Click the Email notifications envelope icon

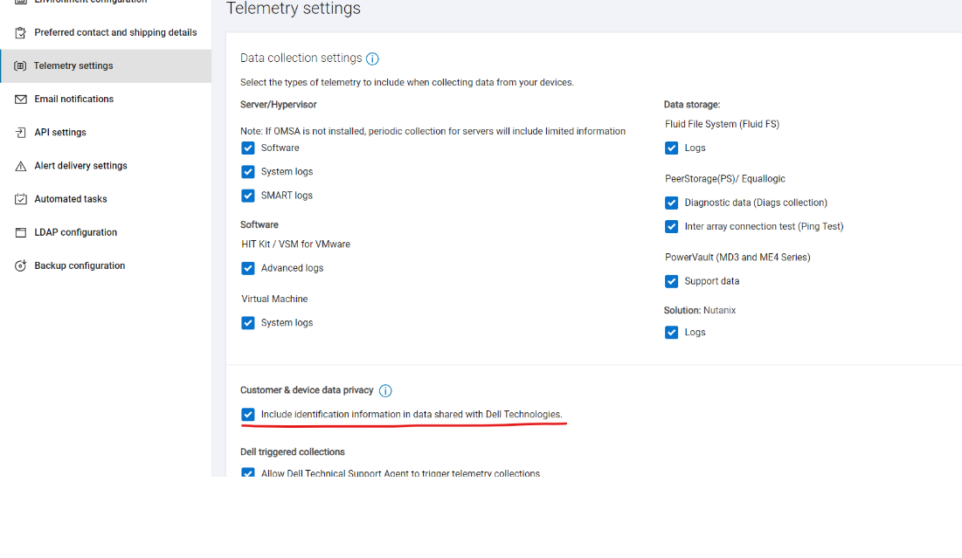(21, 100)
